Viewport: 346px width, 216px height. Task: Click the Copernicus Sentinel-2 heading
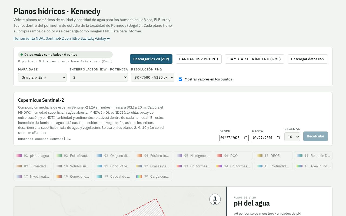click(x=41, y=100)
